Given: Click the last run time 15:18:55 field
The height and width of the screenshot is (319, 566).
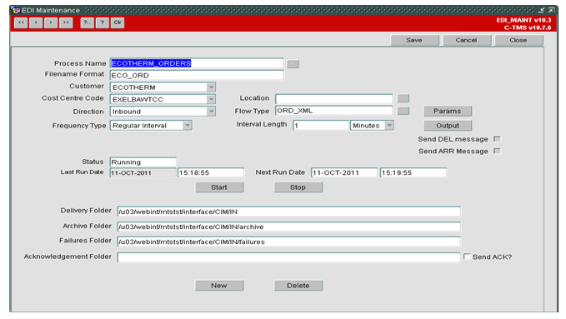Looking at the screenshot, I should (211, 173).
